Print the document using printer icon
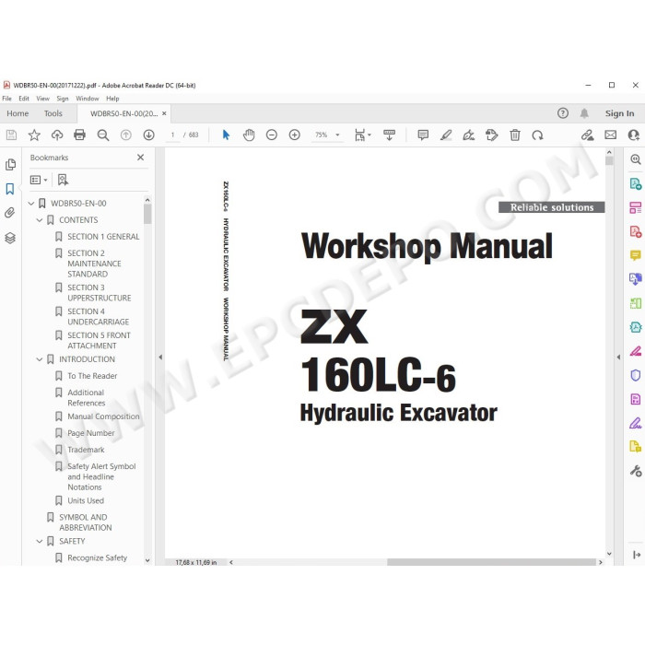 coord(80,135)
